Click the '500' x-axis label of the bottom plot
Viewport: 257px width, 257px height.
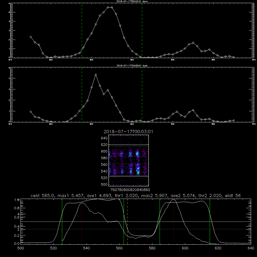[x=21, y=248]
